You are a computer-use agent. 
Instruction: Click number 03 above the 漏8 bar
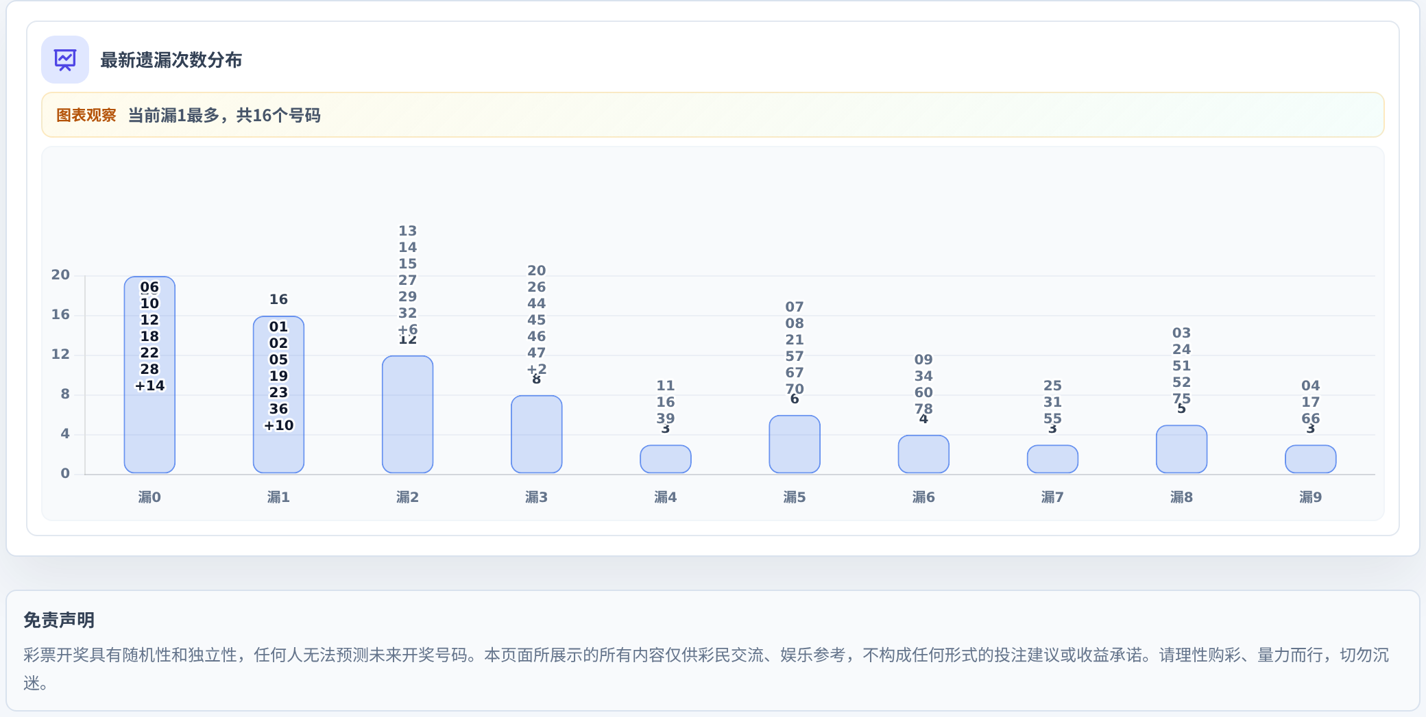tap(1181, 333)
